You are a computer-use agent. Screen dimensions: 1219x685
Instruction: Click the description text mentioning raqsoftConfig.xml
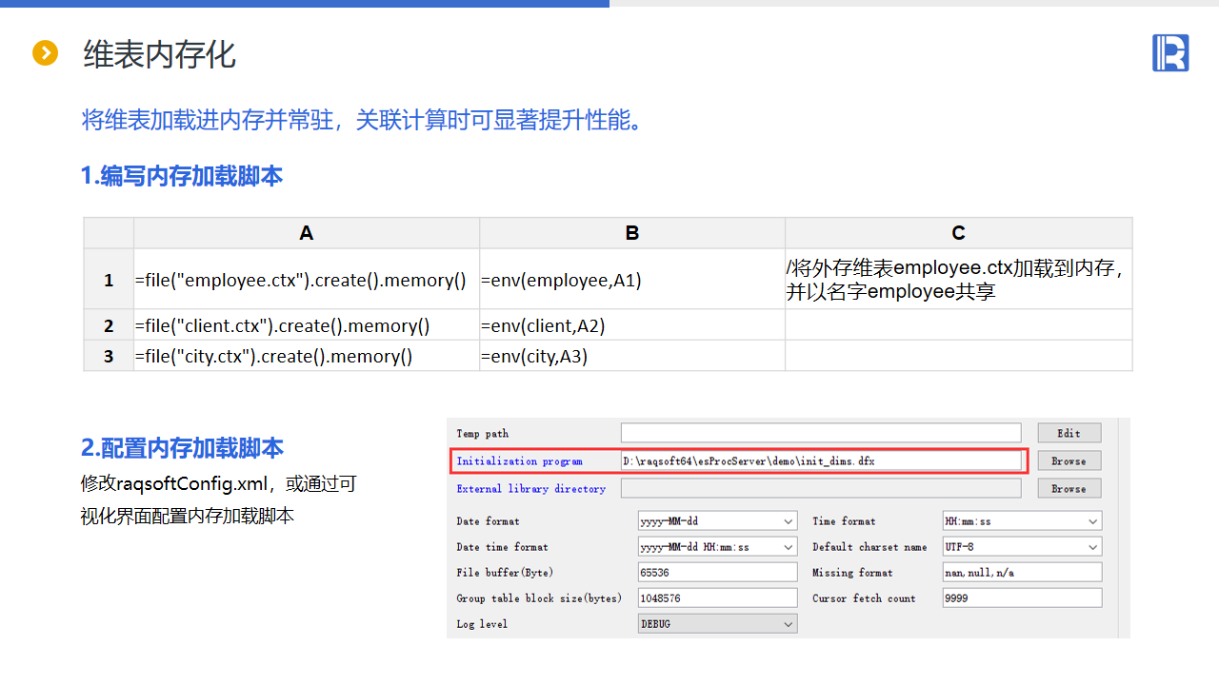[219, 499]
